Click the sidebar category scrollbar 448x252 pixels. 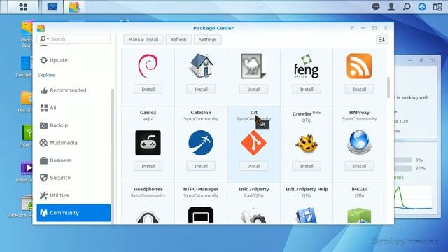click(113, 155)
